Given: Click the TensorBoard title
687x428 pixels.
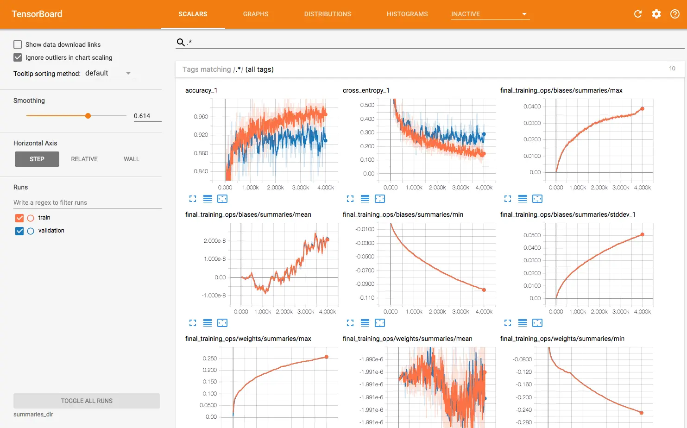Looking at the screenshot, I should [x=37, y=14].
